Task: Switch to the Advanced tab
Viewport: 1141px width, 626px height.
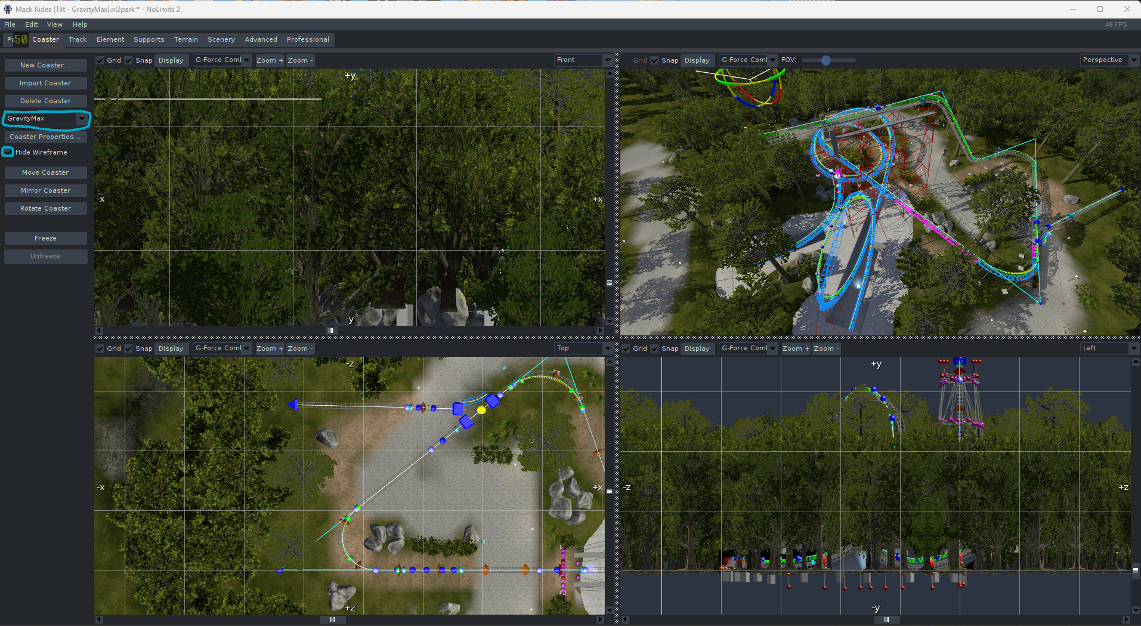Action: [261, 39]
